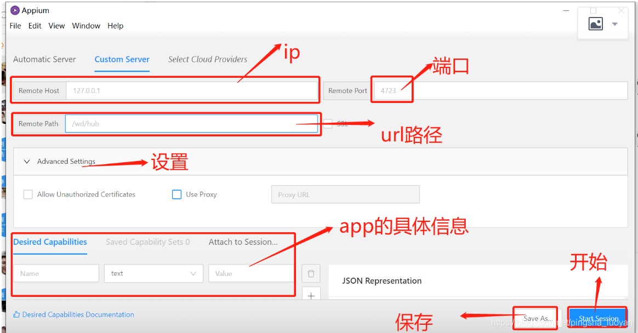This screenshot has width=638, height=333.
Task: Focus the Remote Host input field
Action: [x=192, y=91]
